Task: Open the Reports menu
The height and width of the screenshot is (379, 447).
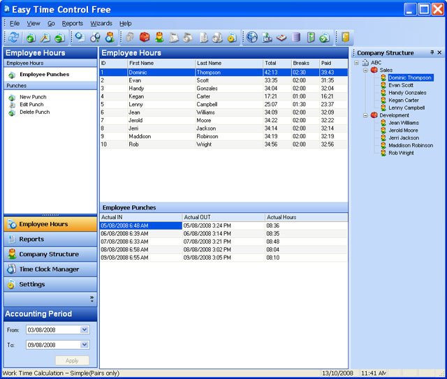Action: click(72, 23)
